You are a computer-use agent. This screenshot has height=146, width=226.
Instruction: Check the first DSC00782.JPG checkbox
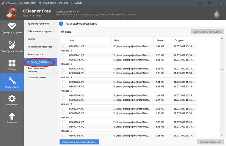pos(64,55)
